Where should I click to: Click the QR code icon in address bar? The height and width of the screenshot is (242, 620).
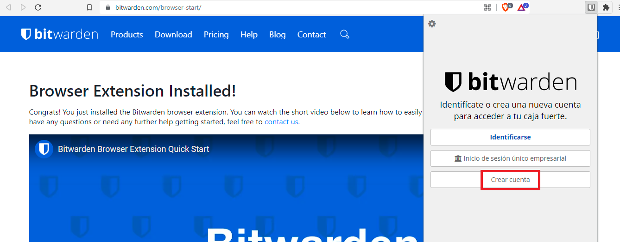(x=487, y=7)
